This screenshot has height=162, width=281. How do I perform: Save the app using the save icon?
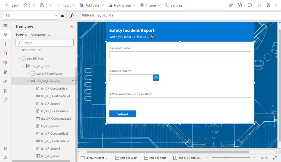[268, 5]
